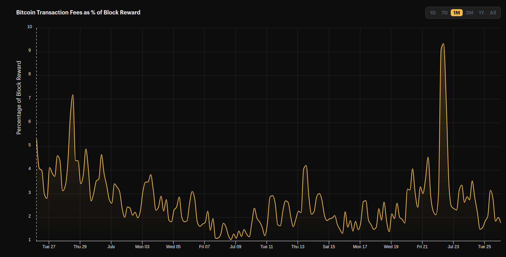This screenshot has width=506, height=257.
Task: Click the 'Tue 27' date label
Action: click(x=49, y=247)
